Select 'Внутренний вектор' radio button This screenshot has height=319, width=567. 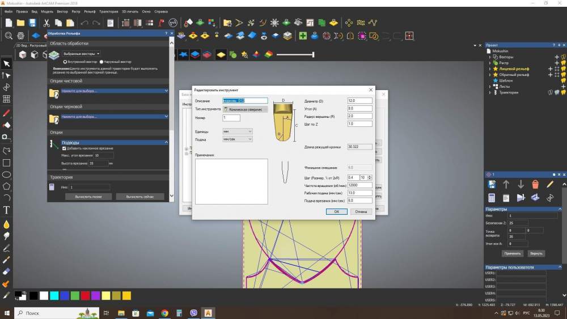click(x=65, y=62)
